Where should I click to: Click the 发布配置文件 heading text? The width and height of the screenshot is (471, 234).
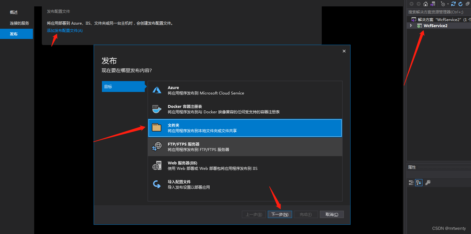[58, 11]
